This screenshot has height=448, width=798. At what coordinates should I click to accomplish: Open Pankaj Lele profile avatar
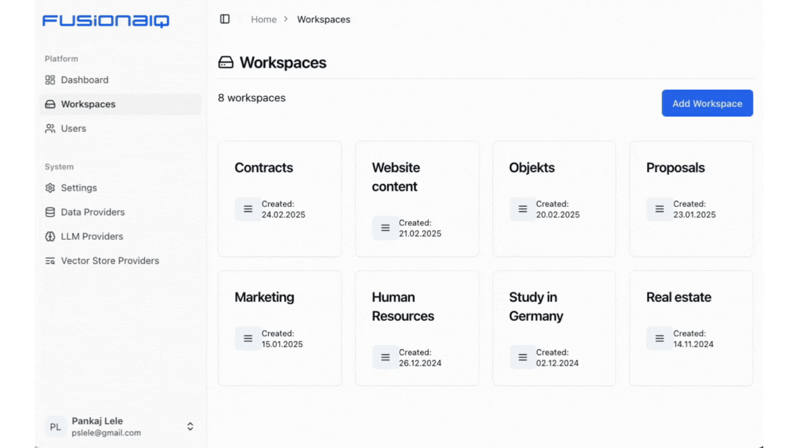pos(55,427)
